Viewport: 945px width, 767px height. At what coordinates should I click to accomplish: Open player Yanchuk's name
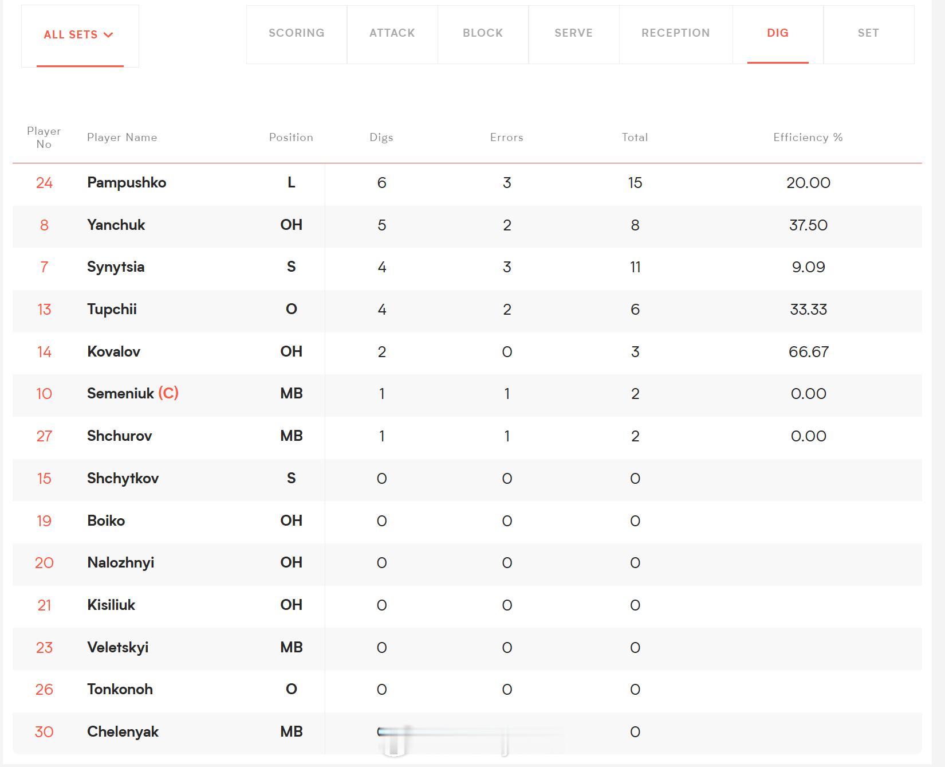click(x=116, y=225)
